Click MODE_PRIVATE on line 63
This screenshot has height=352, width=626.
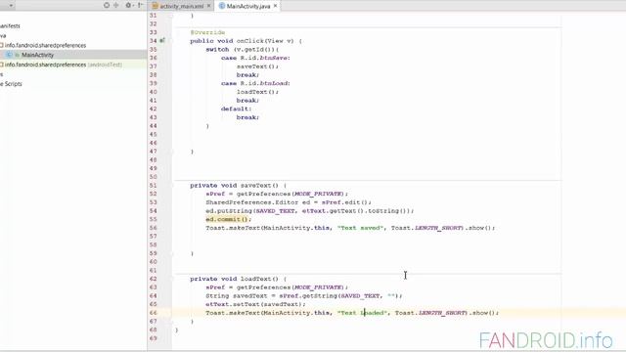(x=318, y=287)
